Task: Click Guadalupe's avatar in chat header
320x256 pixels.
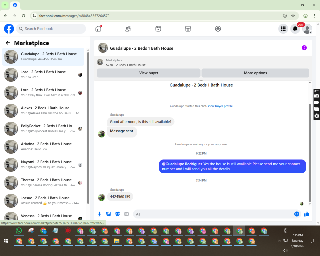Action: (103, 48)
